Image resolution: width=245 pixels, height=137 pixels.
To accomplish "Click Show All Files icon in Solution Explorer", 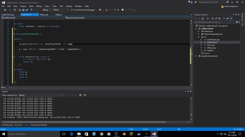I will (x=219, y=19).
